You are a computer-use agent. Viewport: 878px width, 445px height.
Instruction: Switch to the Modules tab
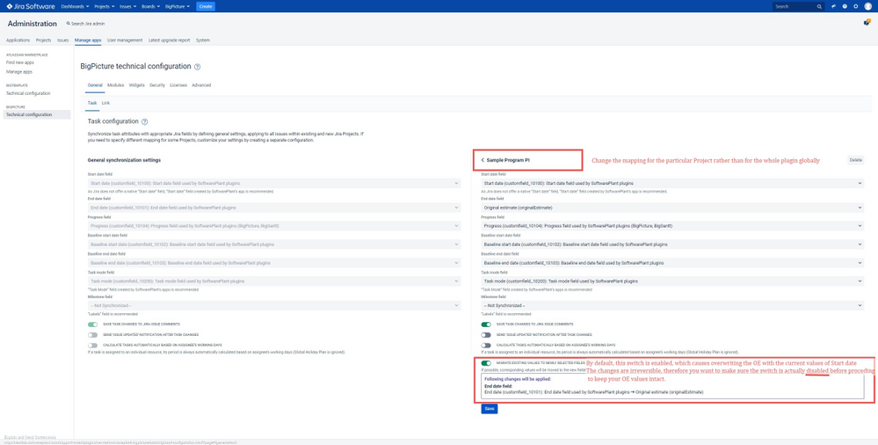pyautogui.click(x=115, y=85)
